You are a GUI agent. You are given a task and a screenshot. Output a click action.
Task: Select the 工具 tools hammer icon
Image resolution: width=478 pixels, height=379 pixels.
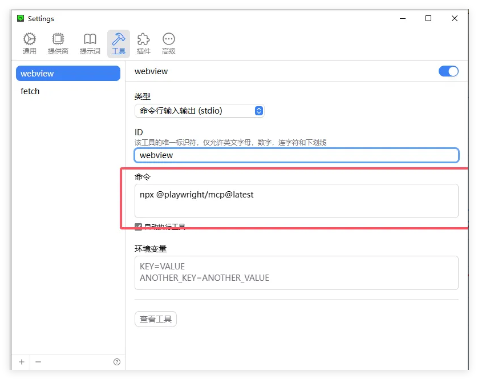119,43
